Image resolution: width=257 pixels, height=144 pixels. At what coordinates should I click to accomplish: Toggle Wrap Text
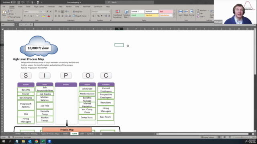pyautogui.click(x=78, y=12)
